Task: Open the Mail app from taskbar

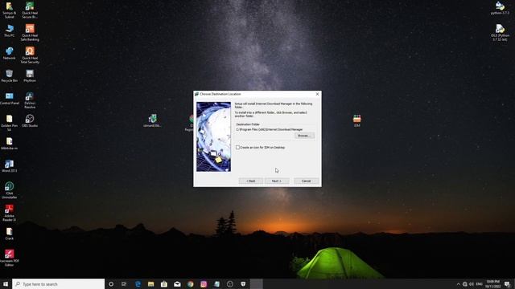Action: pyautogui.click(x=177, y=283)
